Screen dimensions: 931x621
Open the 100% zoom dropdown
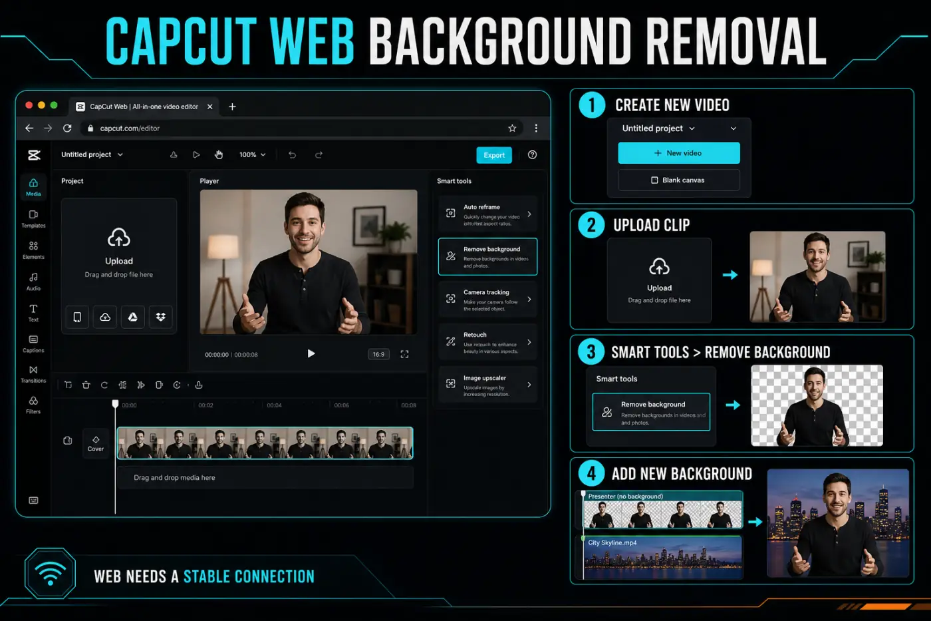tap(253, 154)
